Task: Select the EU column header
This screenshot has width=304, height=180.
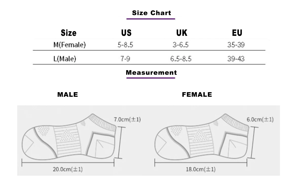Action: [x=237, y=33]
